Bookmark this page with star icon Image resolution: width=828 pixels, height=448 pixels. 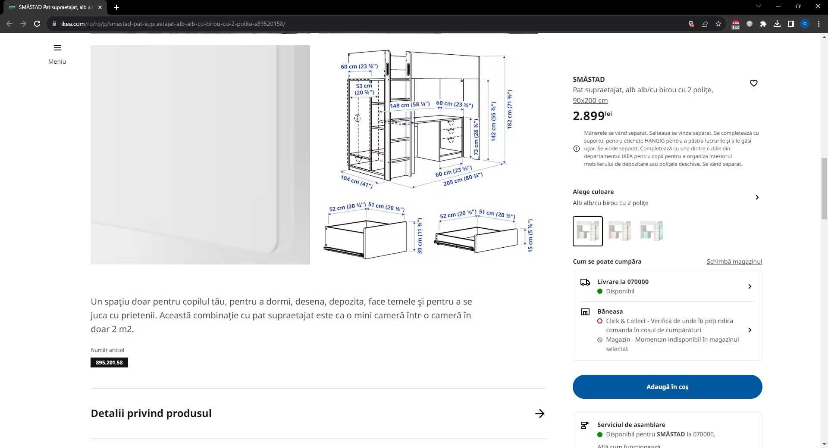[x=718, y=24]
